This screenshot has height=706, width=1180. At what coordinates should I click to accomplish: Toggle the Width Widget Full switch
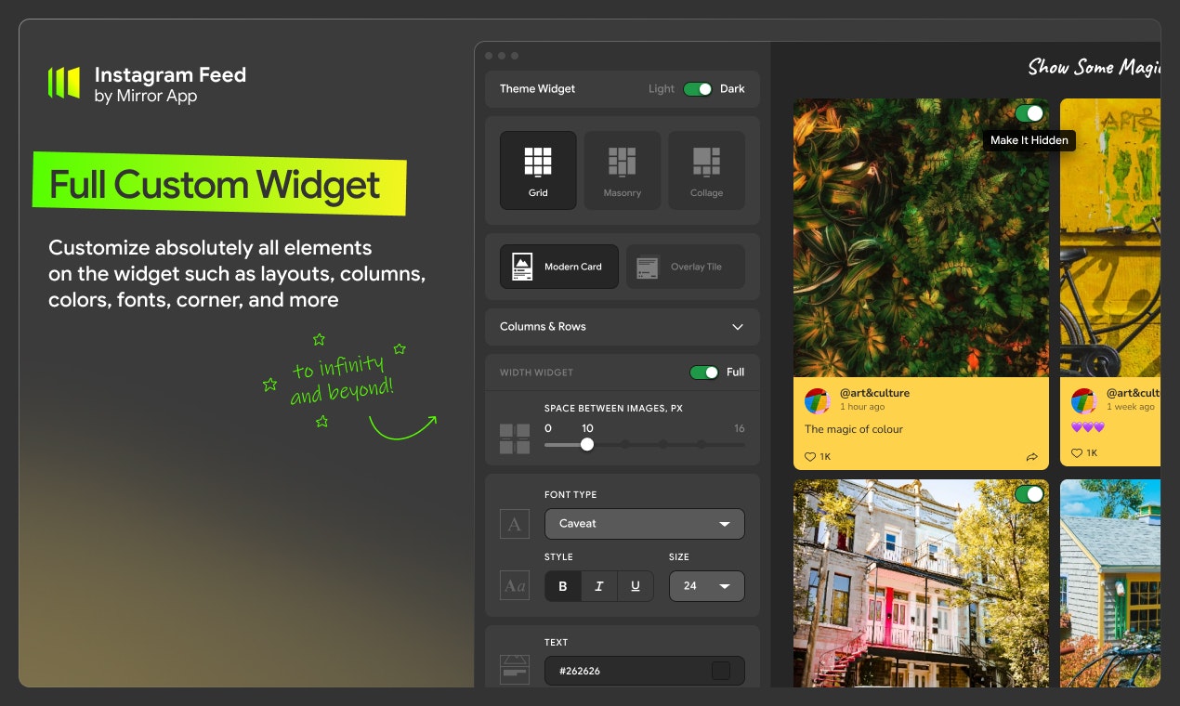click(x=704, y=373)
